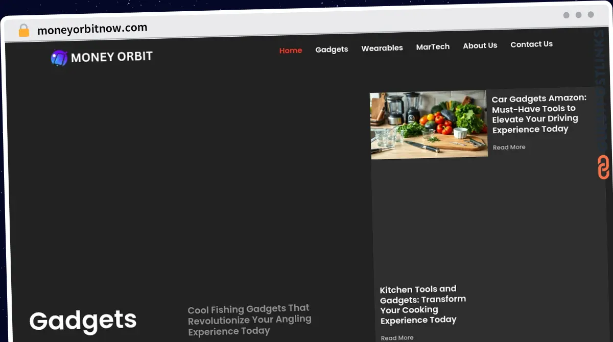This screenshot has width=613, height=342.
Task: Click the MONEY ORBIT site title
Action: pos(112,57)
